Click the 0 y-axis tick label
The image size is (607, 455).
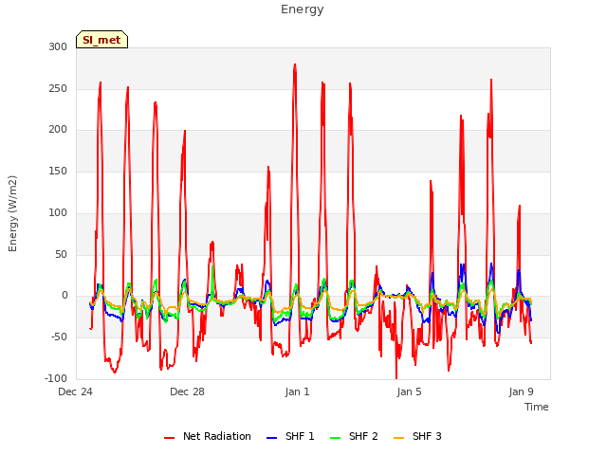pyautogui.click(x=64, y=296)
